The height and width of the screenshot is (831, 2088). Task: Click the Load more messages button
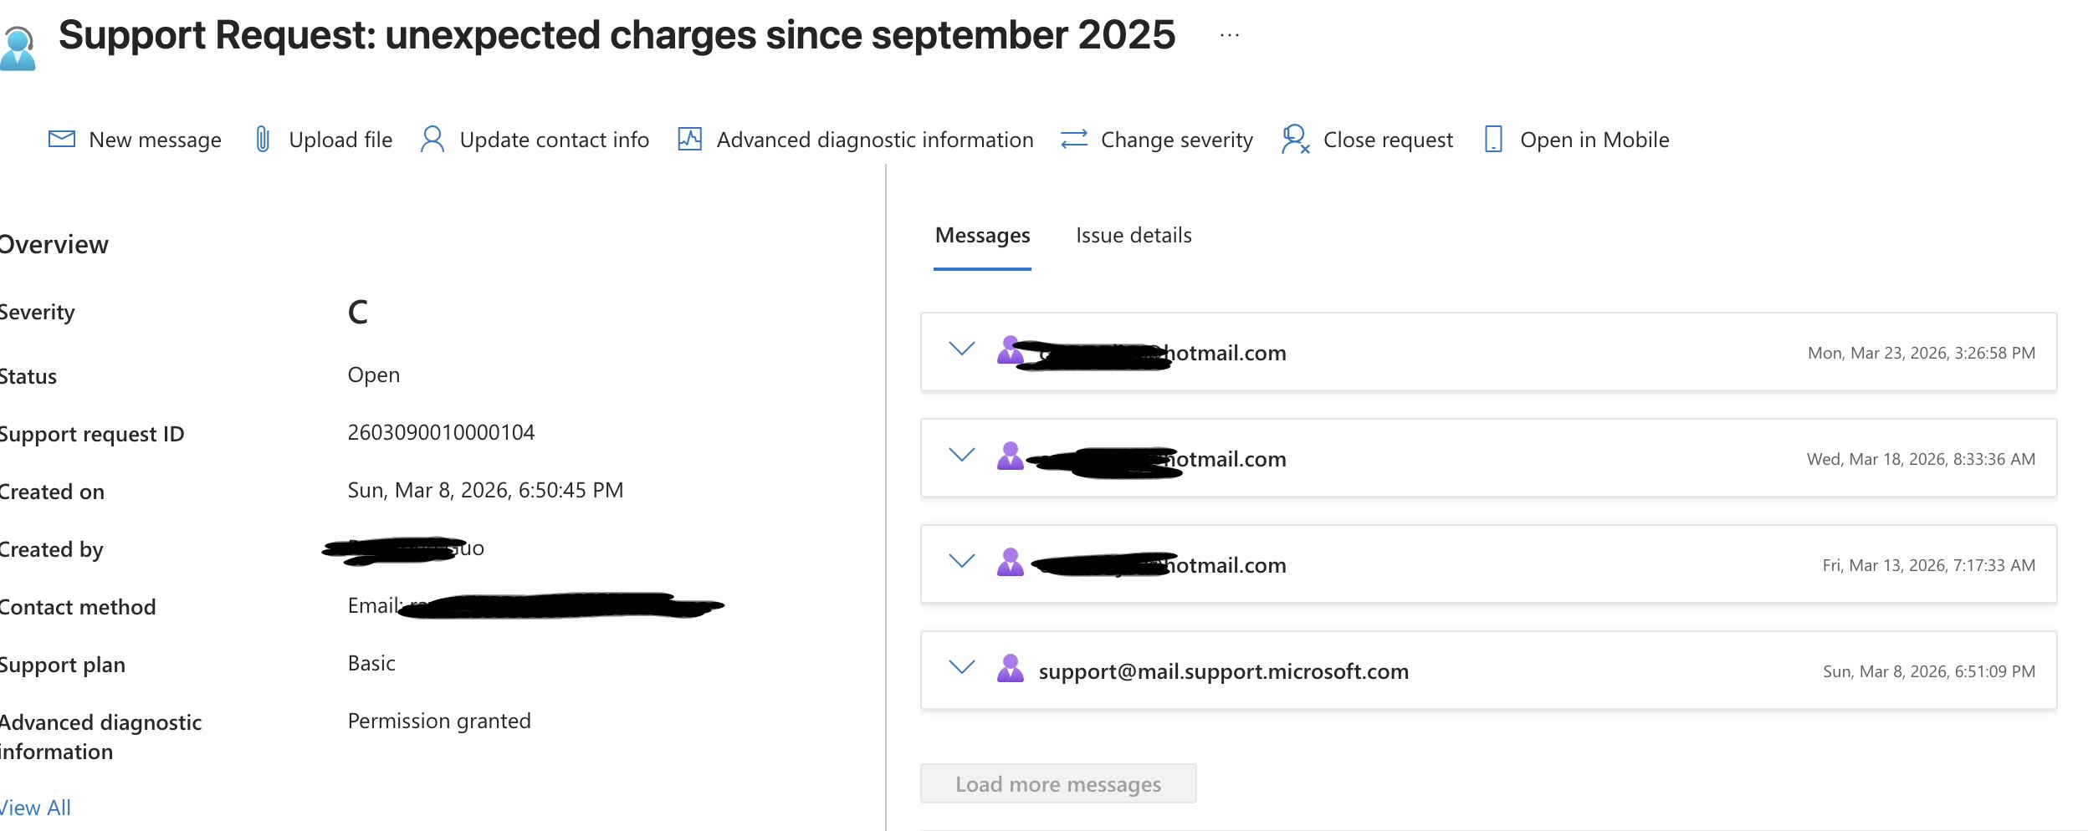(1058, 784)
